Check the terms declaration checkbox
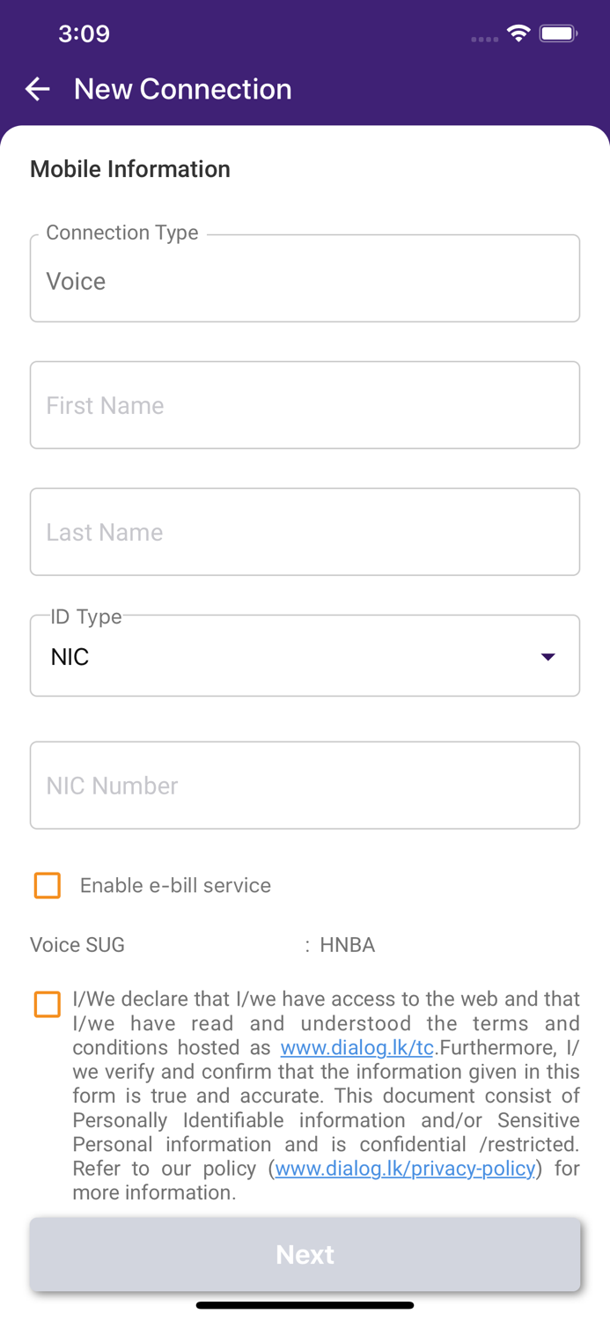The image size is (610, 1321). point(48,1004)
